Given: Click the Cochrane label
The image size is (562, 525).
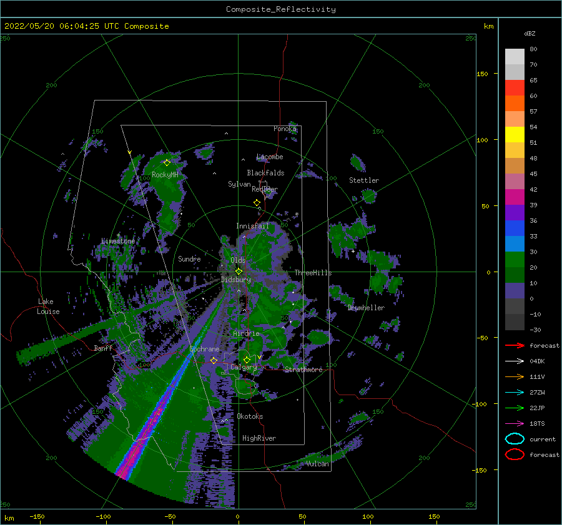Looking at the screenshot, I should [204, 349].
